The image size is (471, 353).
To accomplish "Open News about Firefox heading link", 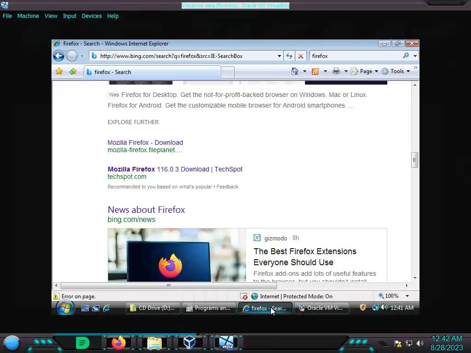I will pos(146,210).
